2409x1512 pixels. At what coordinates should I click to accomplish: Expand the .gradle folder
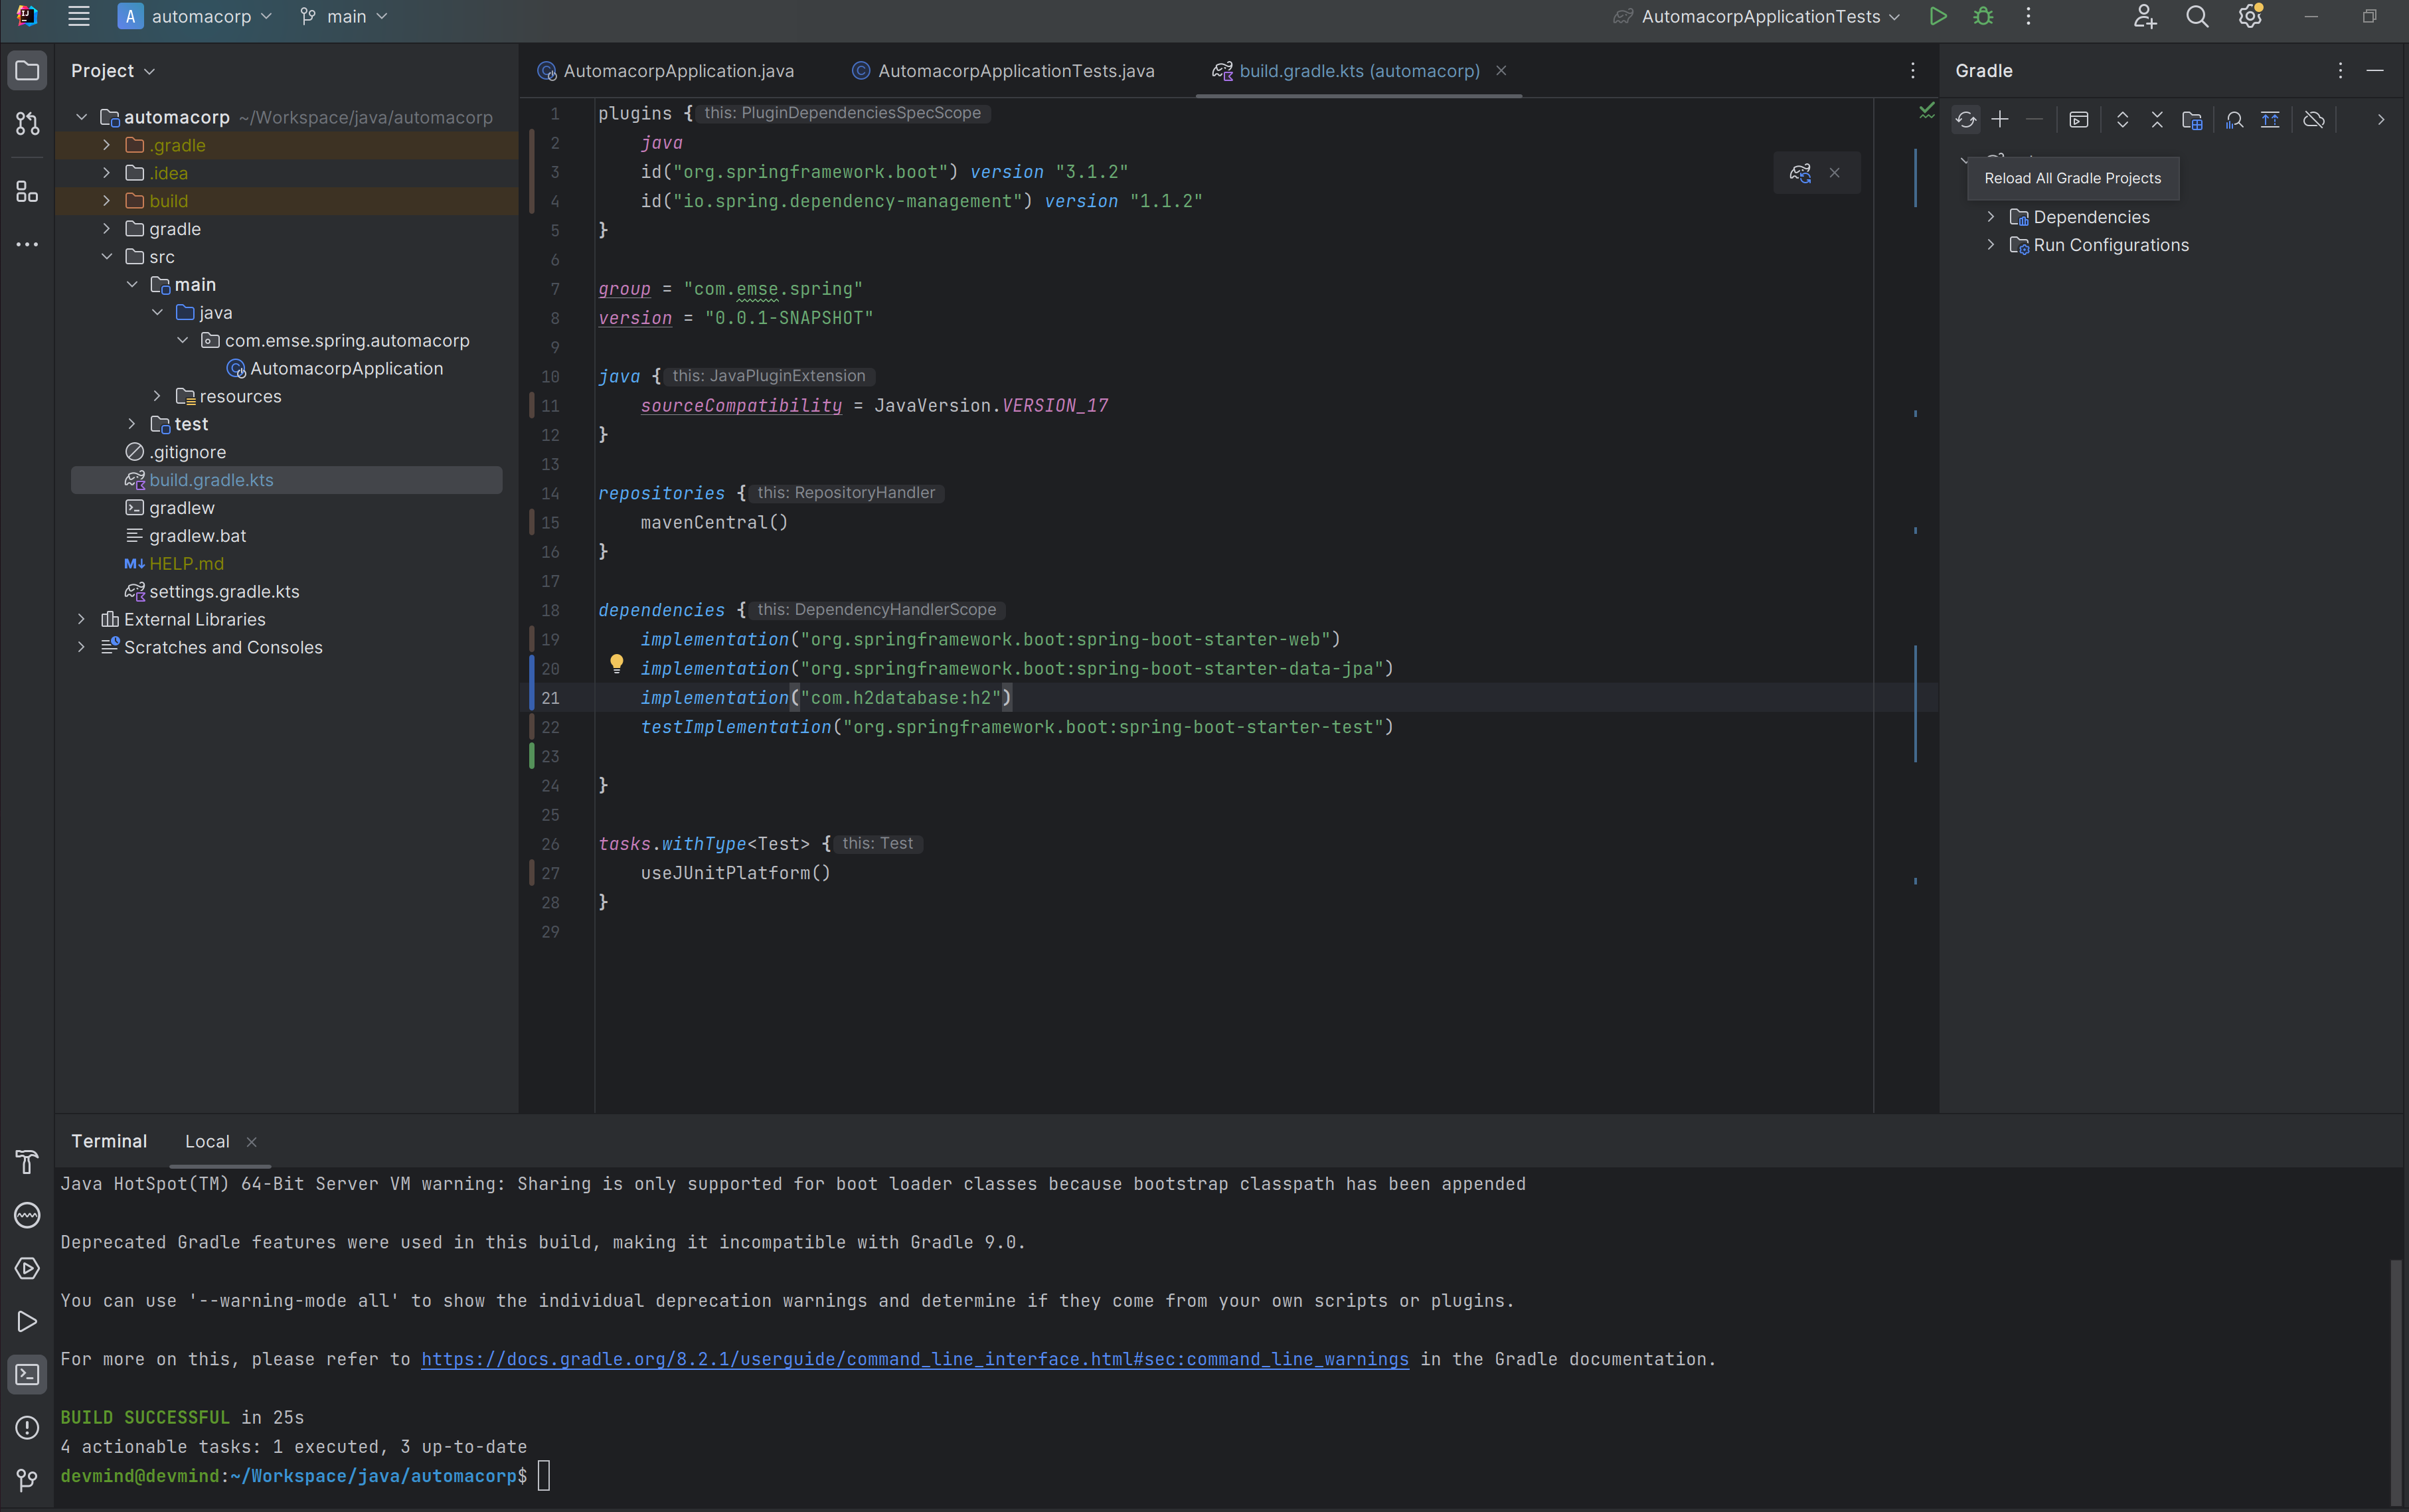tap(107, 145)
